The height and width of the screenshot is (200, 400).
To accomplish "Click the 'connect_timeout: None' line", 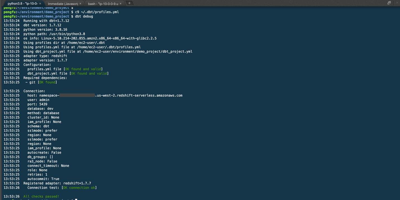I will point(48,166).
